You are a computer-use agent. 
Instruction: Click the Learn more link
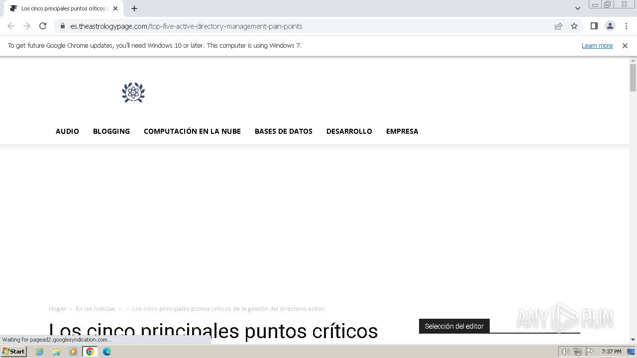tap(597, 45)
